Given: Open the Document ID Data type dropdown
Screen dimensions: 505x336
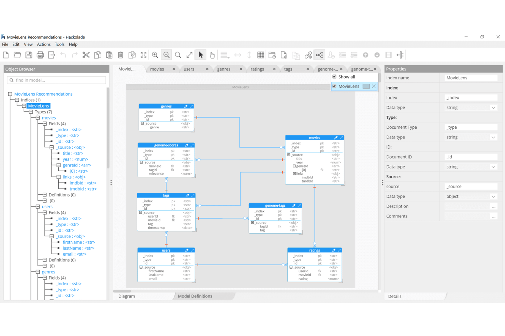Looking at the screenshot, I should [x=493, y=167].
